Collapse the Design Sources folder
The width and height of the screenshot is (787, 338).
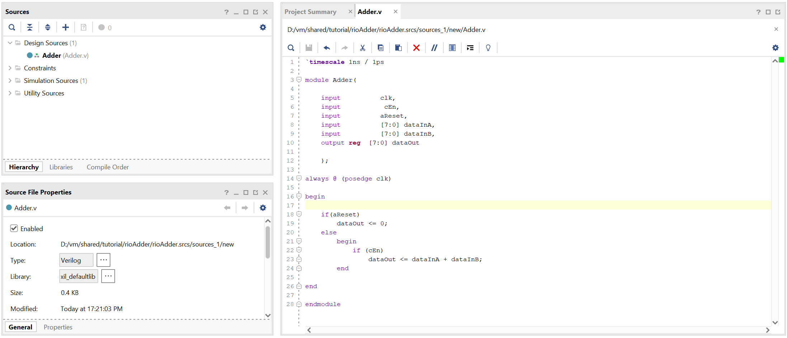pos(10,43)
